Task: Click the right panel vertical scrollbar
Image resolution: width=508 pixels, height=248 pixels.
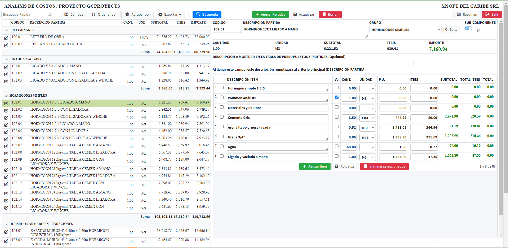Action: [501, 119]
